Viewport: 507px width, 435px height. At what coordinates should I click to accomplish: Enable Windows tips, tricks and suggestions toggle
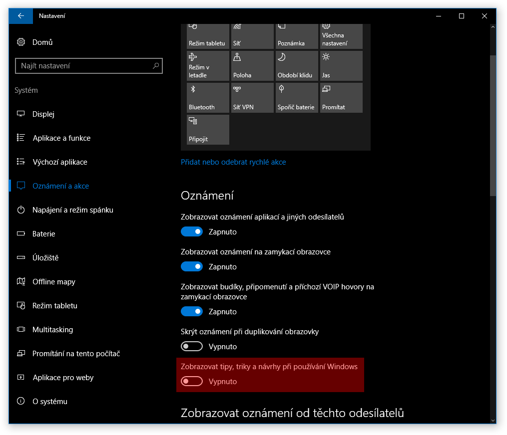tap(192, 382)
